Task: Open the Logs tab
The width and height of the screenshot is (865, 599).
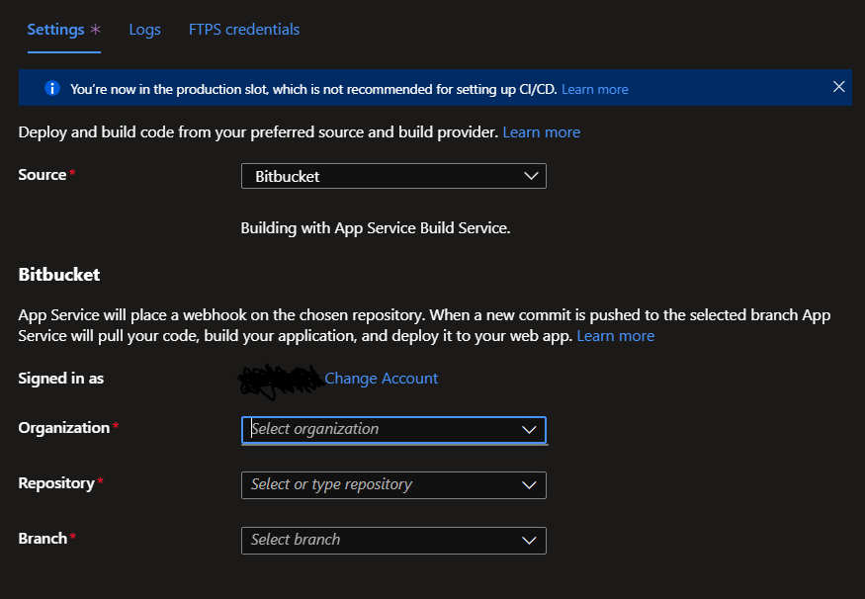Action: point(144,30)
